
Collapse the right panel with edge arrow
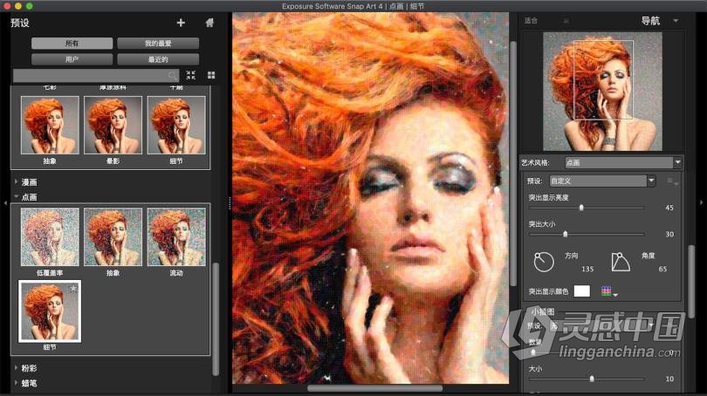coord(701,203)
